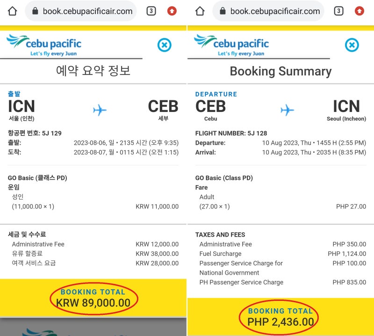Click the padlock icon in left address bar

35,11
